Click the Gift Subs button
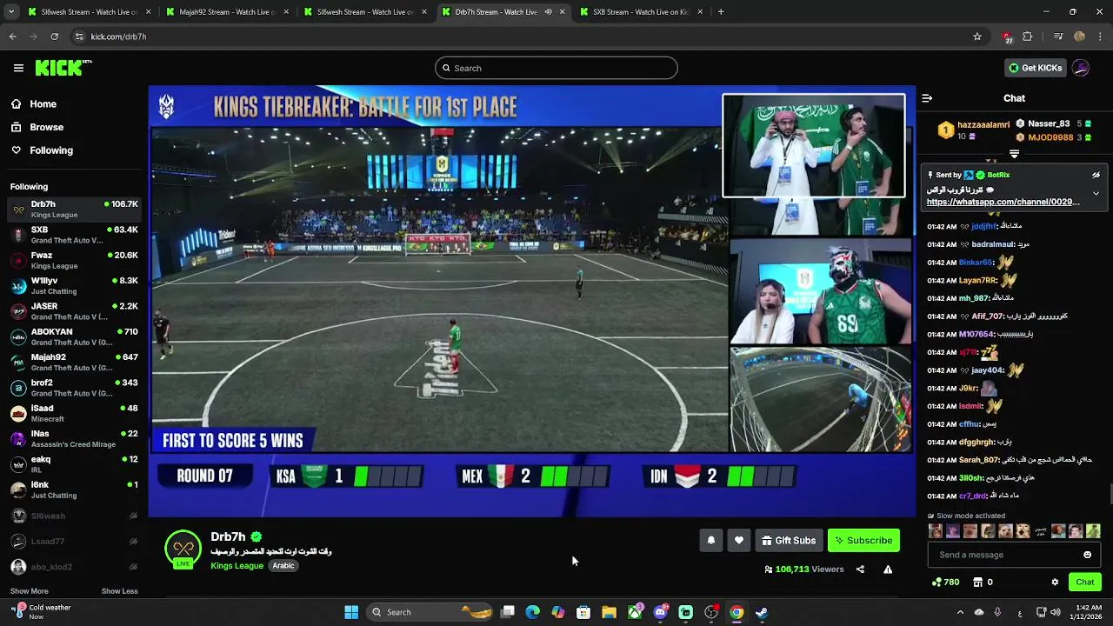The height and width of the screenshot is (626, 1113). point(789,540)
